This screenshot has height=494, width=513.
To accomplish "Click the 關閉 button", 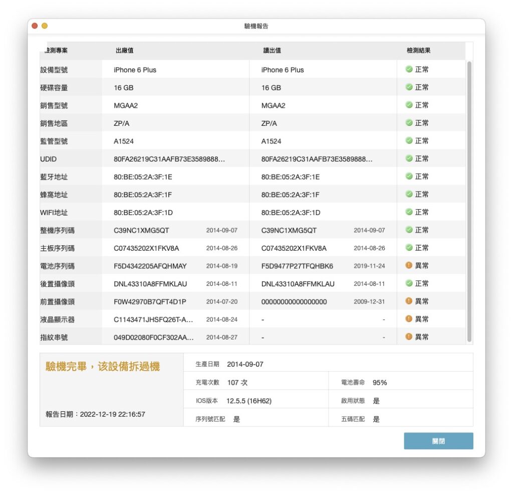I will (438, 441).
